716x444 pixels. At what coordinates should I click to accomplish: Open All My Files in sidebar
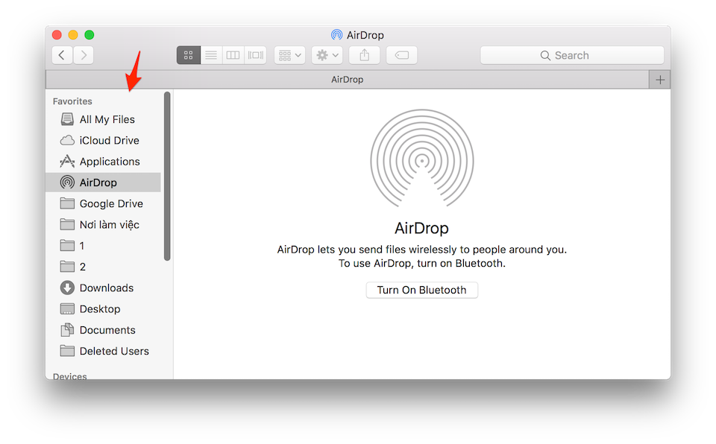107,119
